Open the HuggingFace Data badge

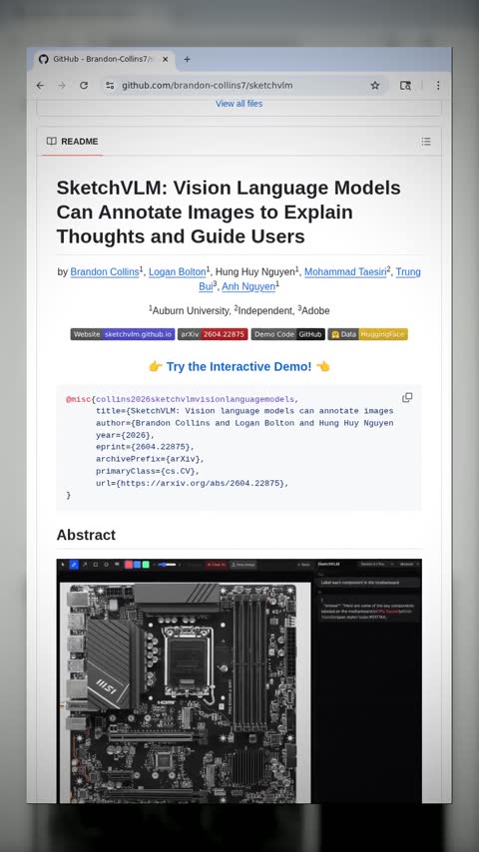(367, 334)
